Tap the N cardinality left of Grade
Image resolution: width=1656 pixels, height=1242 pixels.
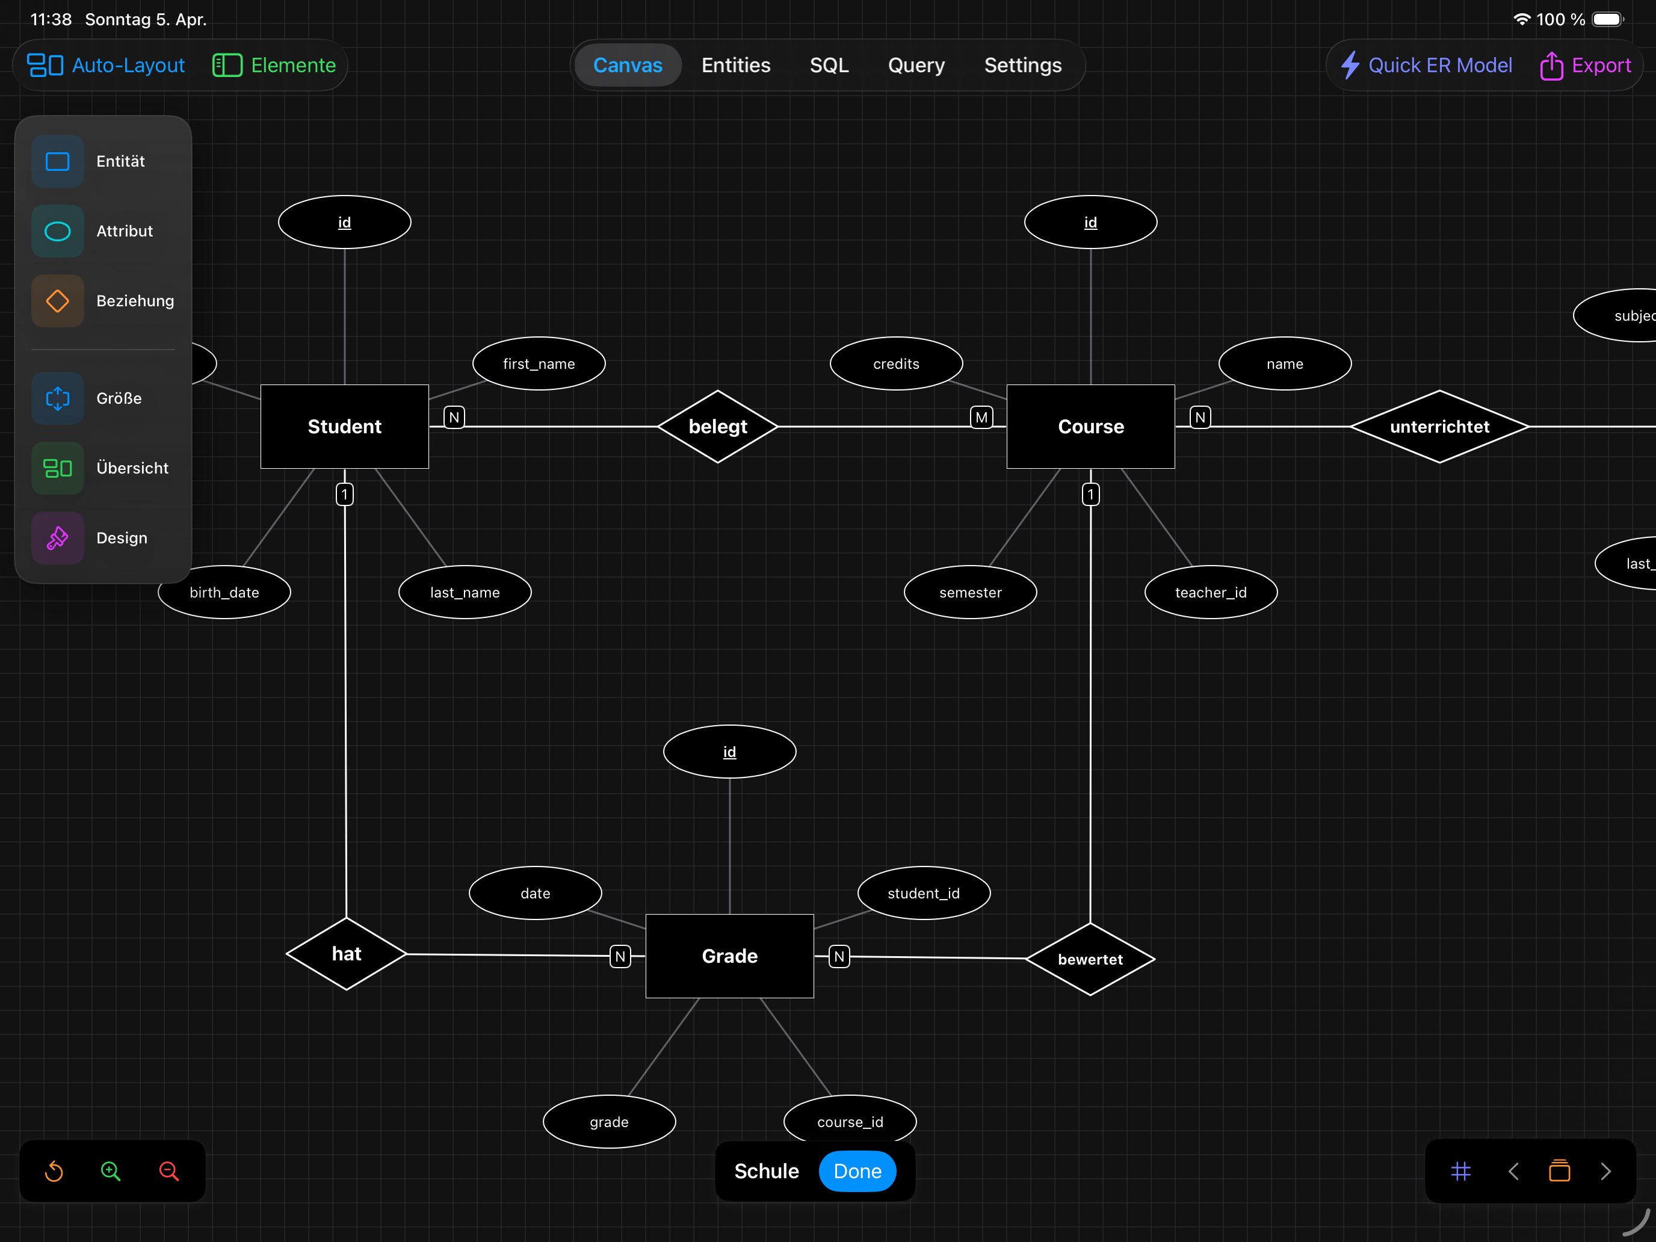click(x=620, y=956)
